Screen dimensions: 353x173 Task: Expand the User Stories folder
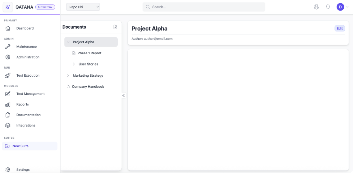pyautogui.click(x=74, y=64)
